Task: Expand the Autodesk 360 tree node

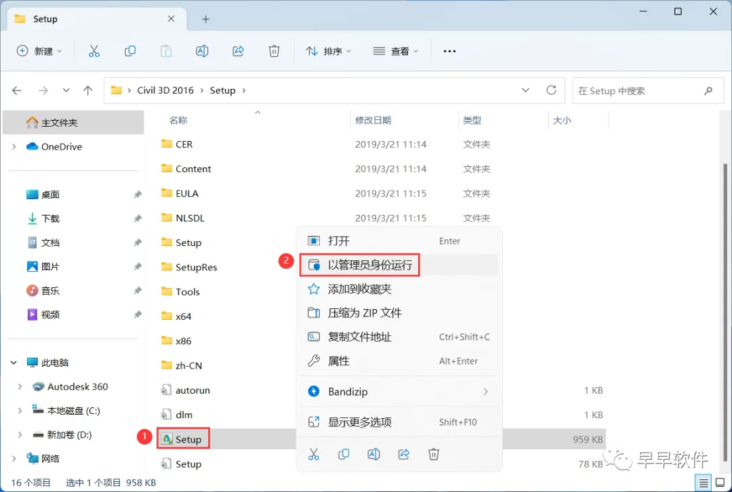Action: [20, 386]
